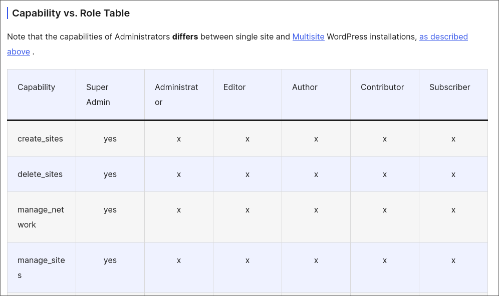Image resolution: width=499 pixels, height=296 pixels.
Task: Select the manage_sites capability cell
Action: point(41,267)
